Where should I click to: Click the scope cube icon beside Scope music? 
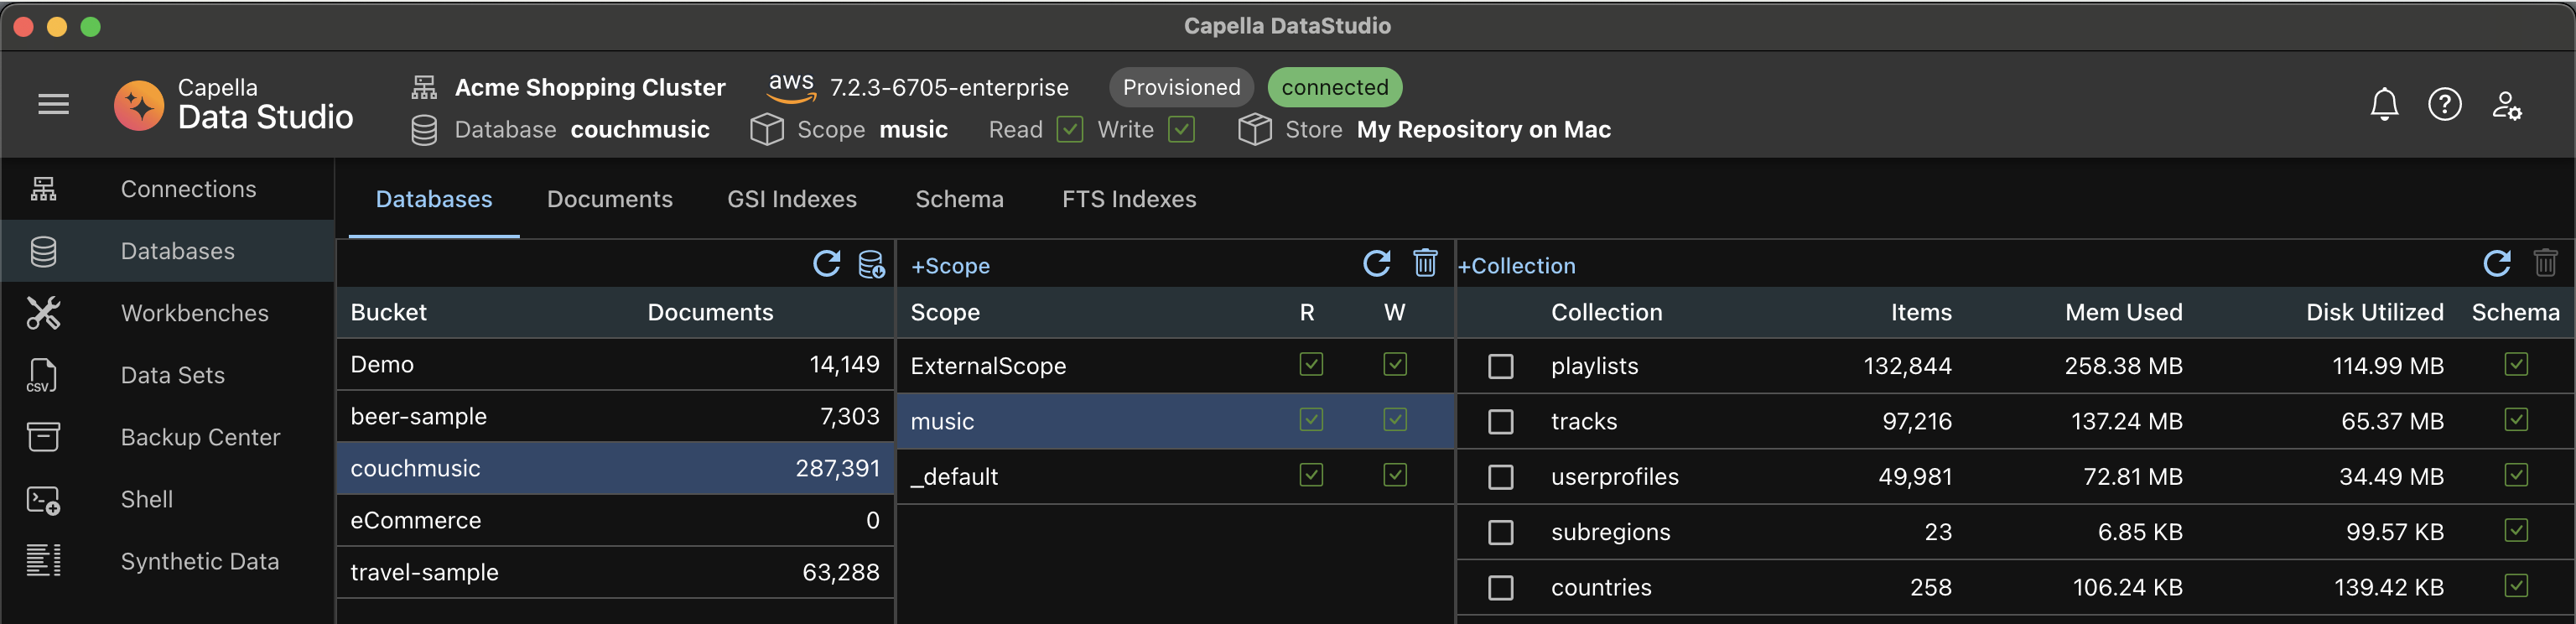(766, 130)
